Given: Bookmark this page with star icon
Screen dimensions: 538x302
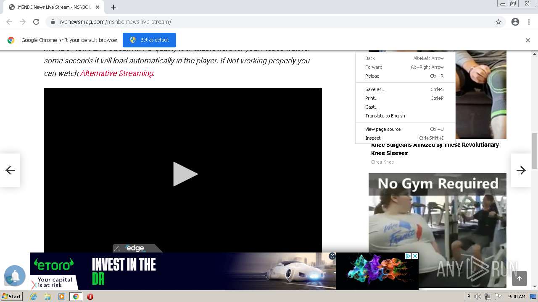Looking at the screenshot, I should (x=498, y=22).
